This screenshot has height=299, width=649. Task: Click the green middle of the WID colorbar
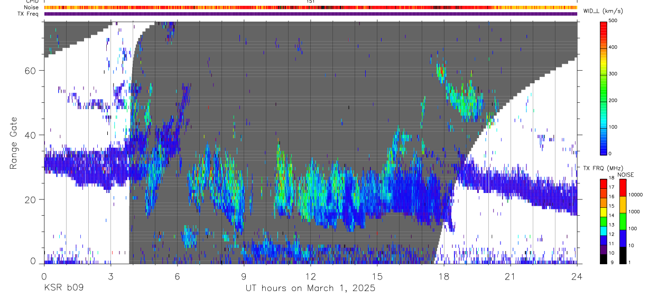(x=604, y=89)
